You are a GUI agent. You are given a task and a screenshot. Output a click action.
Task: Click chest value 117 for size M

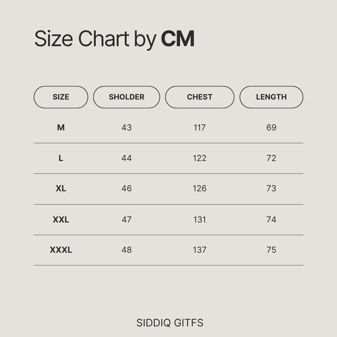click(x=199, y=127)
